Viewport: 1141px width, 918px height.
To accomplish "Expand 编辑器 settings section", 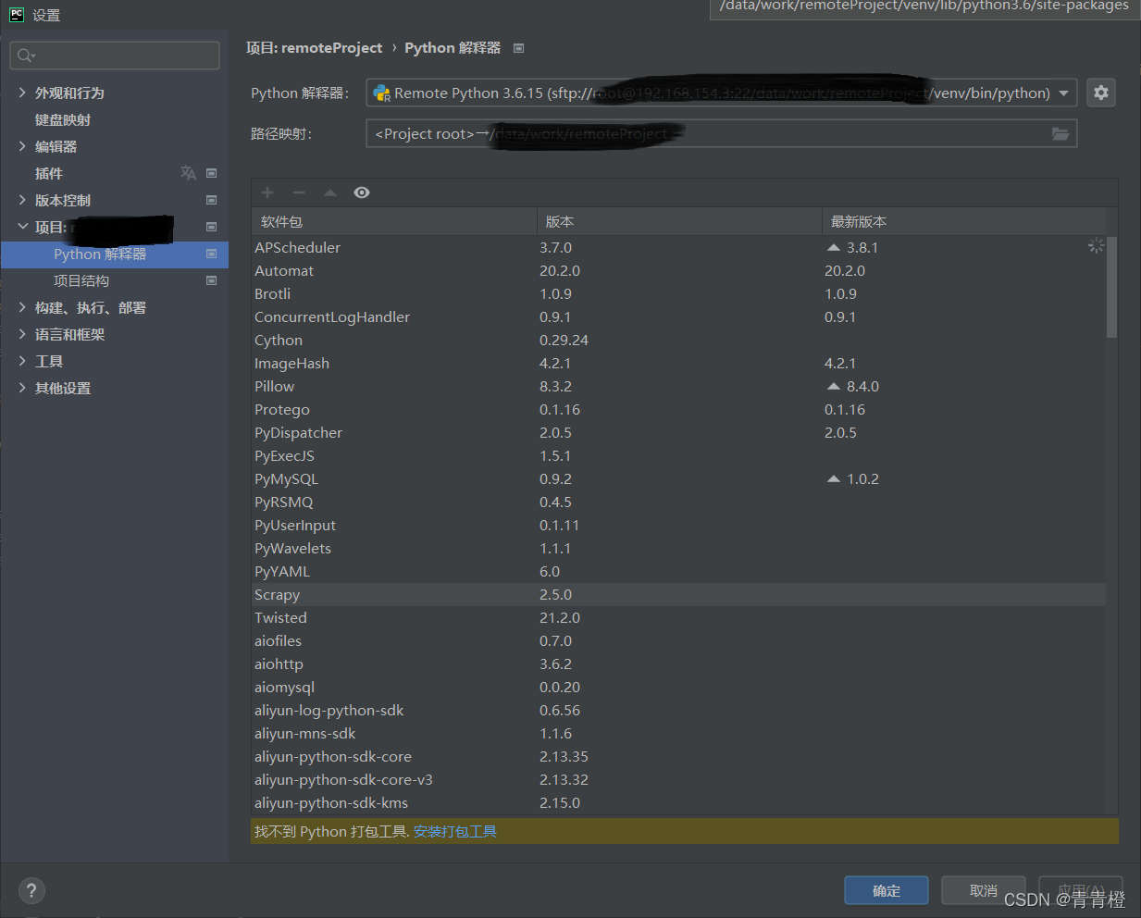I will pos(22,146).
